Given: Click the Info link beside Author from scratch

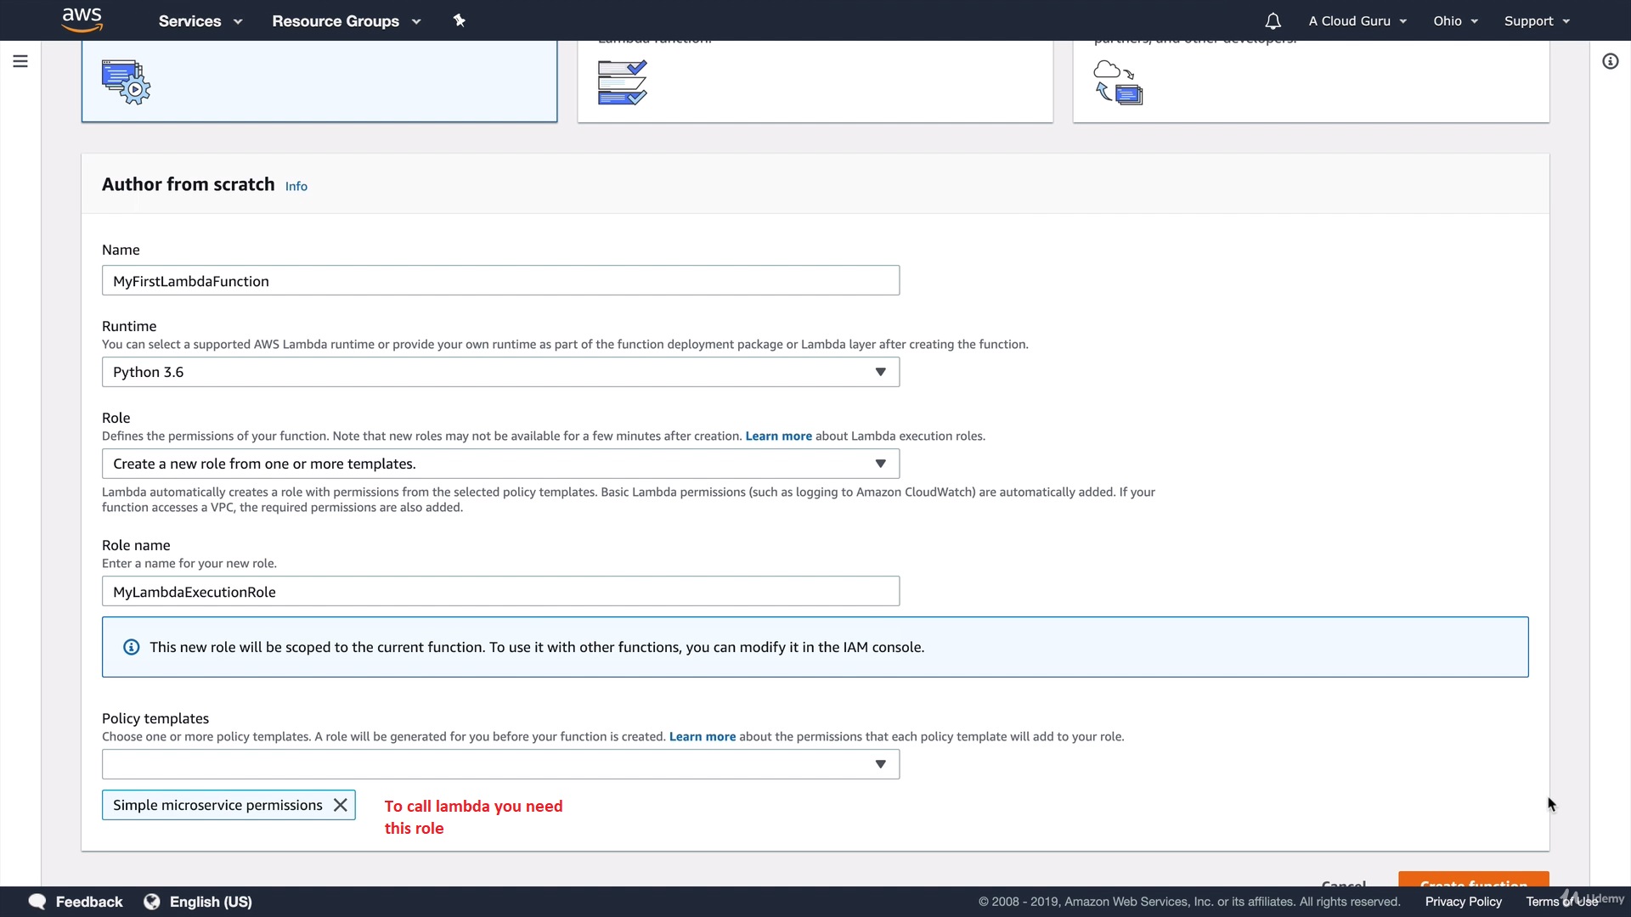Looking at the screenshot, I should pos(296,186).
